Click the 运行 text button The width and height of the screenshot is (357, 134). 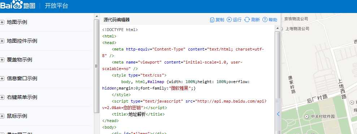coord(237,20)
